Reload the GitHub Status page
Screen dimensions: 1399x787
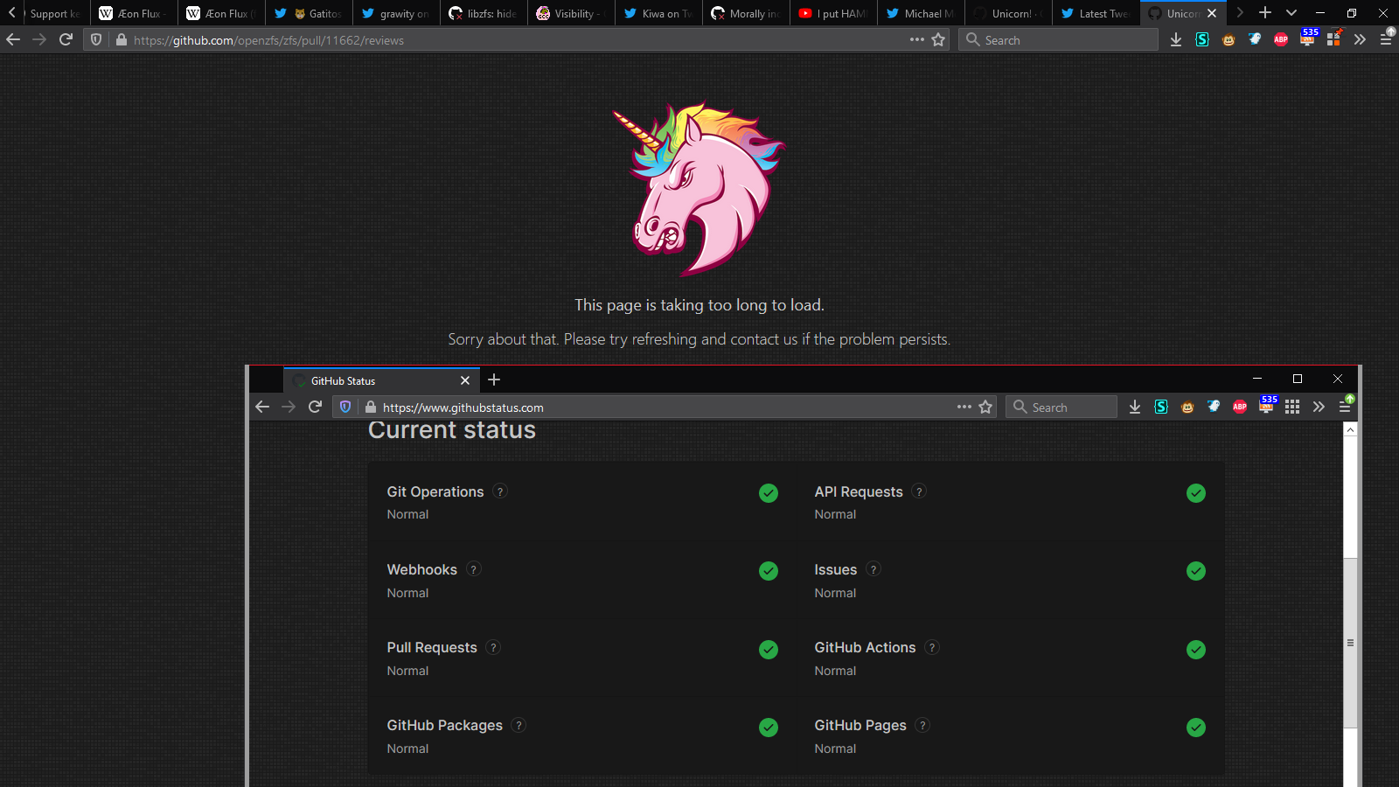click(316, 407)
